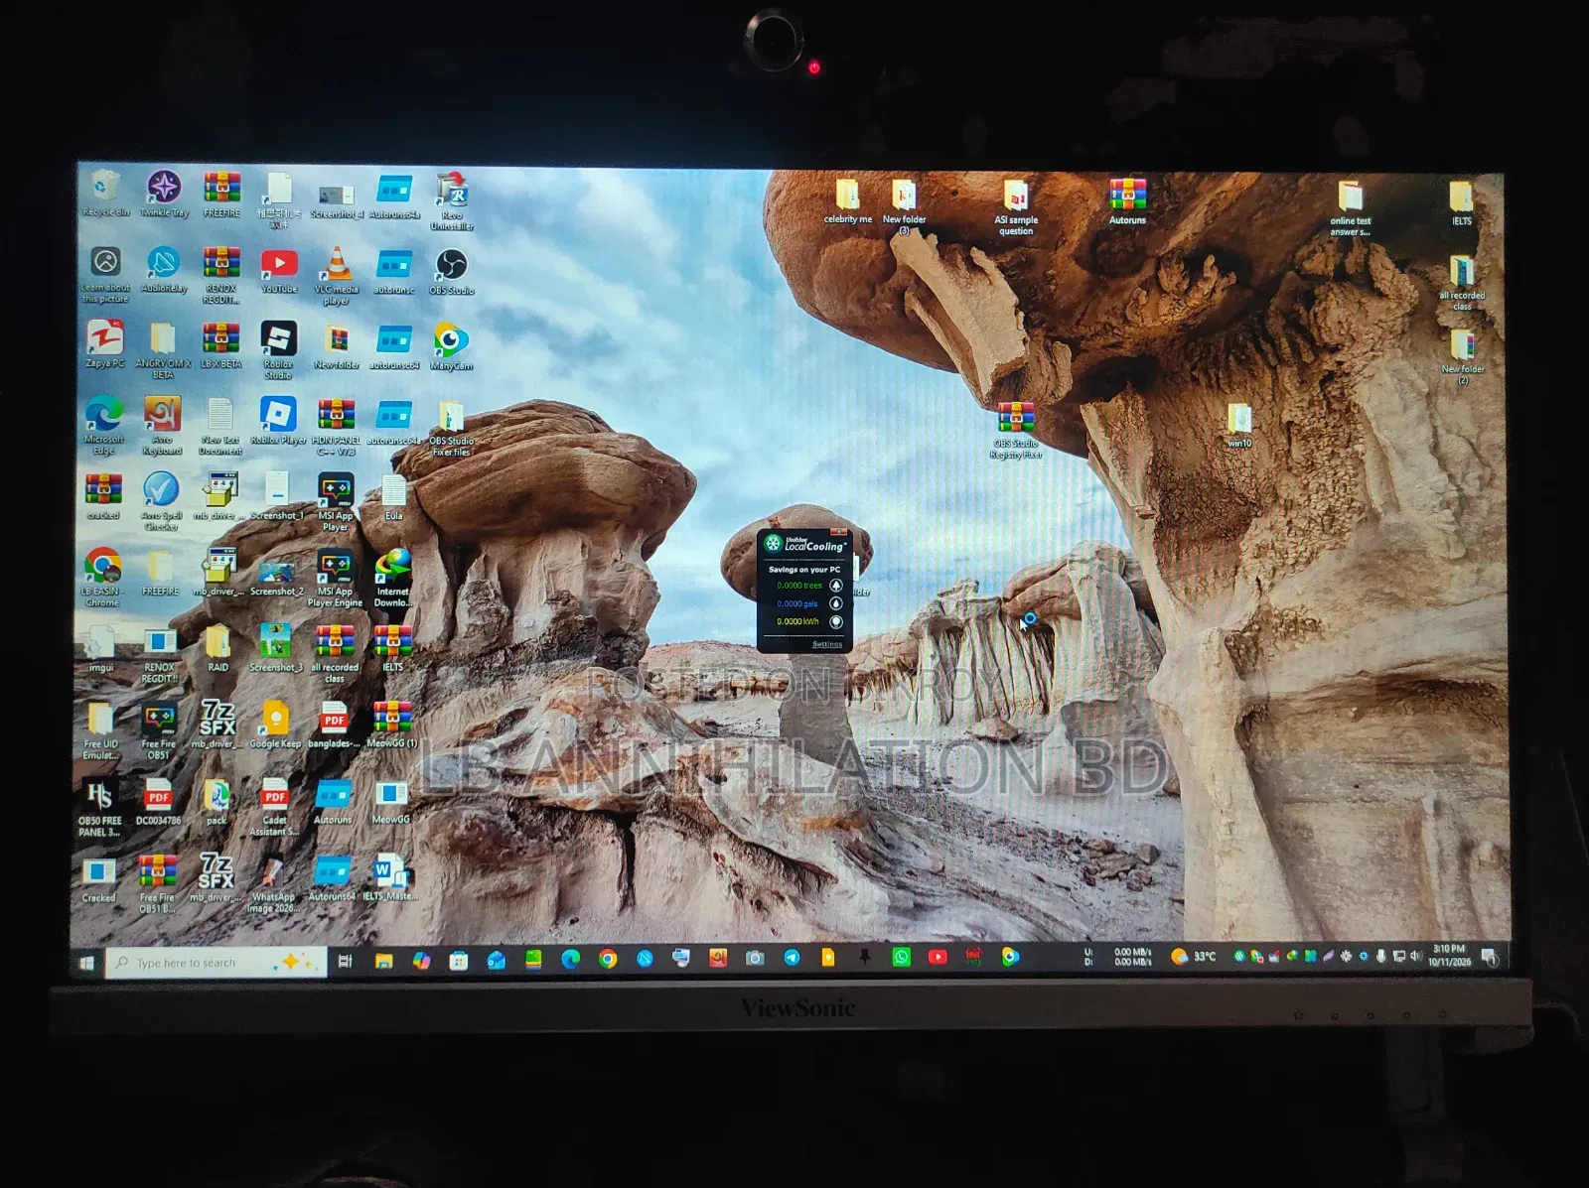
Task: Click the Windows Start button
Action: 87,963
